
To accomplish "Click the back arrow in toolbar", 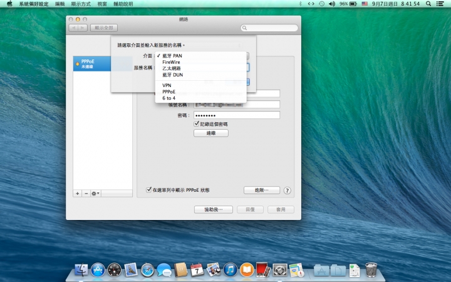I will coord(74,28).
